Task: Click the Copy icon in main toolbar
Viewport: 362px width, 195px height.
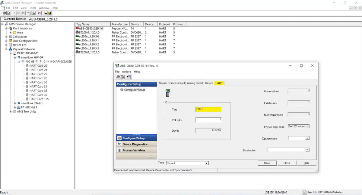Action: tap(18, 13)
